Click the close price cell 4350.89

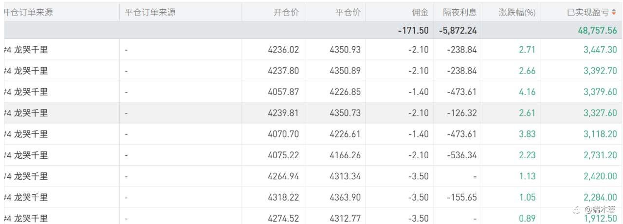[x=345, y=71]
